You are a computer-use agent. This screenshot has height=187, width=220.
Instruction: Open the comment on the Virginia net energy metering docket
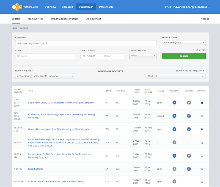point(174,116)
